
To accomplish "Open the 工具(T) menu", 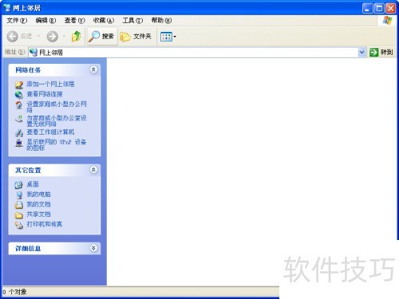I will tap(132, 20).
